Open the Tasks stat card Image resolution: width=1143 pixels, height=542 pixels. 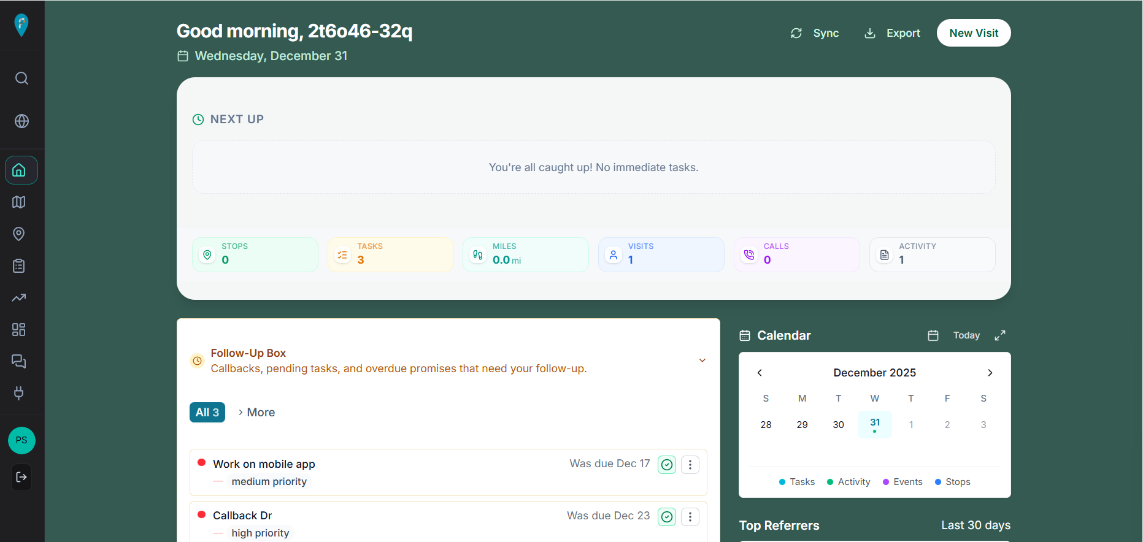click(x=390, y=254)
